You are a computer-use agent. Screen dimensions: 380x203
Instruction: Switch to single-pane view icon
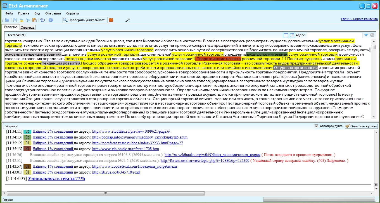pos(286,35)
